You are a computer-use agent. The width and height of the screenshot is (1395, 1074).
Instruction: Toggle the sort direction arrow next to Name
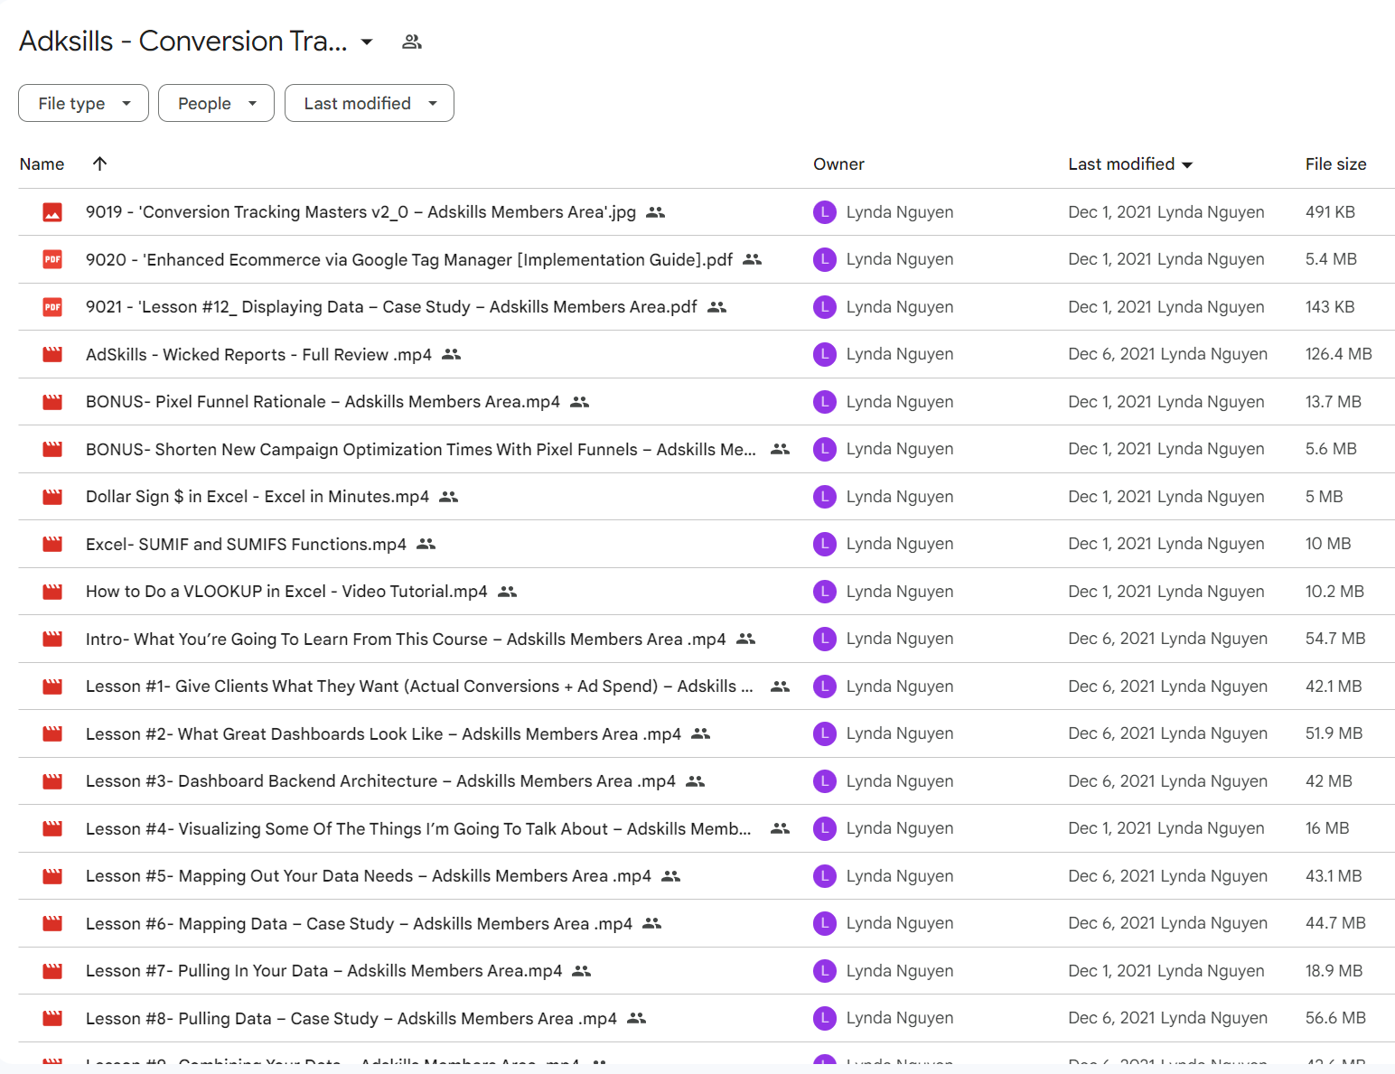pos(100,163)
